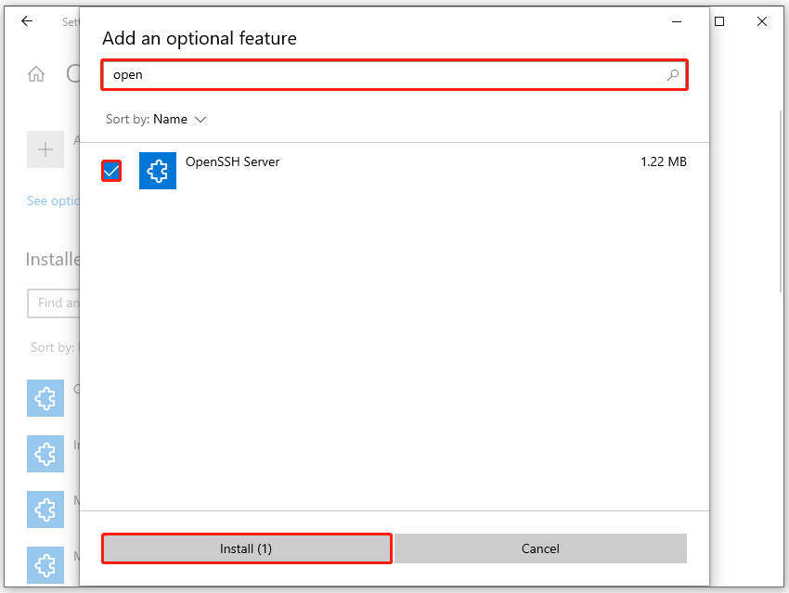Open the Settings Home icon
Image resolution: width=789 pixels, height=593 pixels.
[35, 74]
